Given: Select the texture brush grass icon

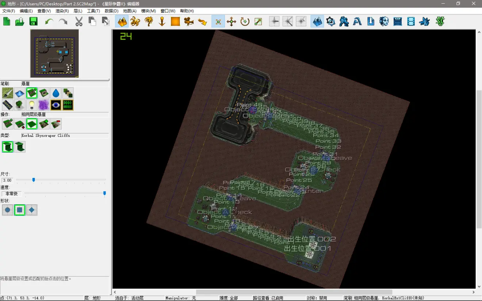Looking at the screenshot, I should tap(8, 93).
